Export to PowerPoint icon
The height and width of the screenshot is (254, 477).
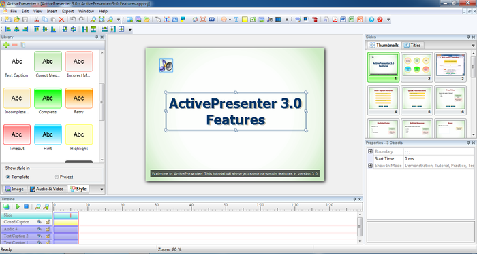point(360,20)
